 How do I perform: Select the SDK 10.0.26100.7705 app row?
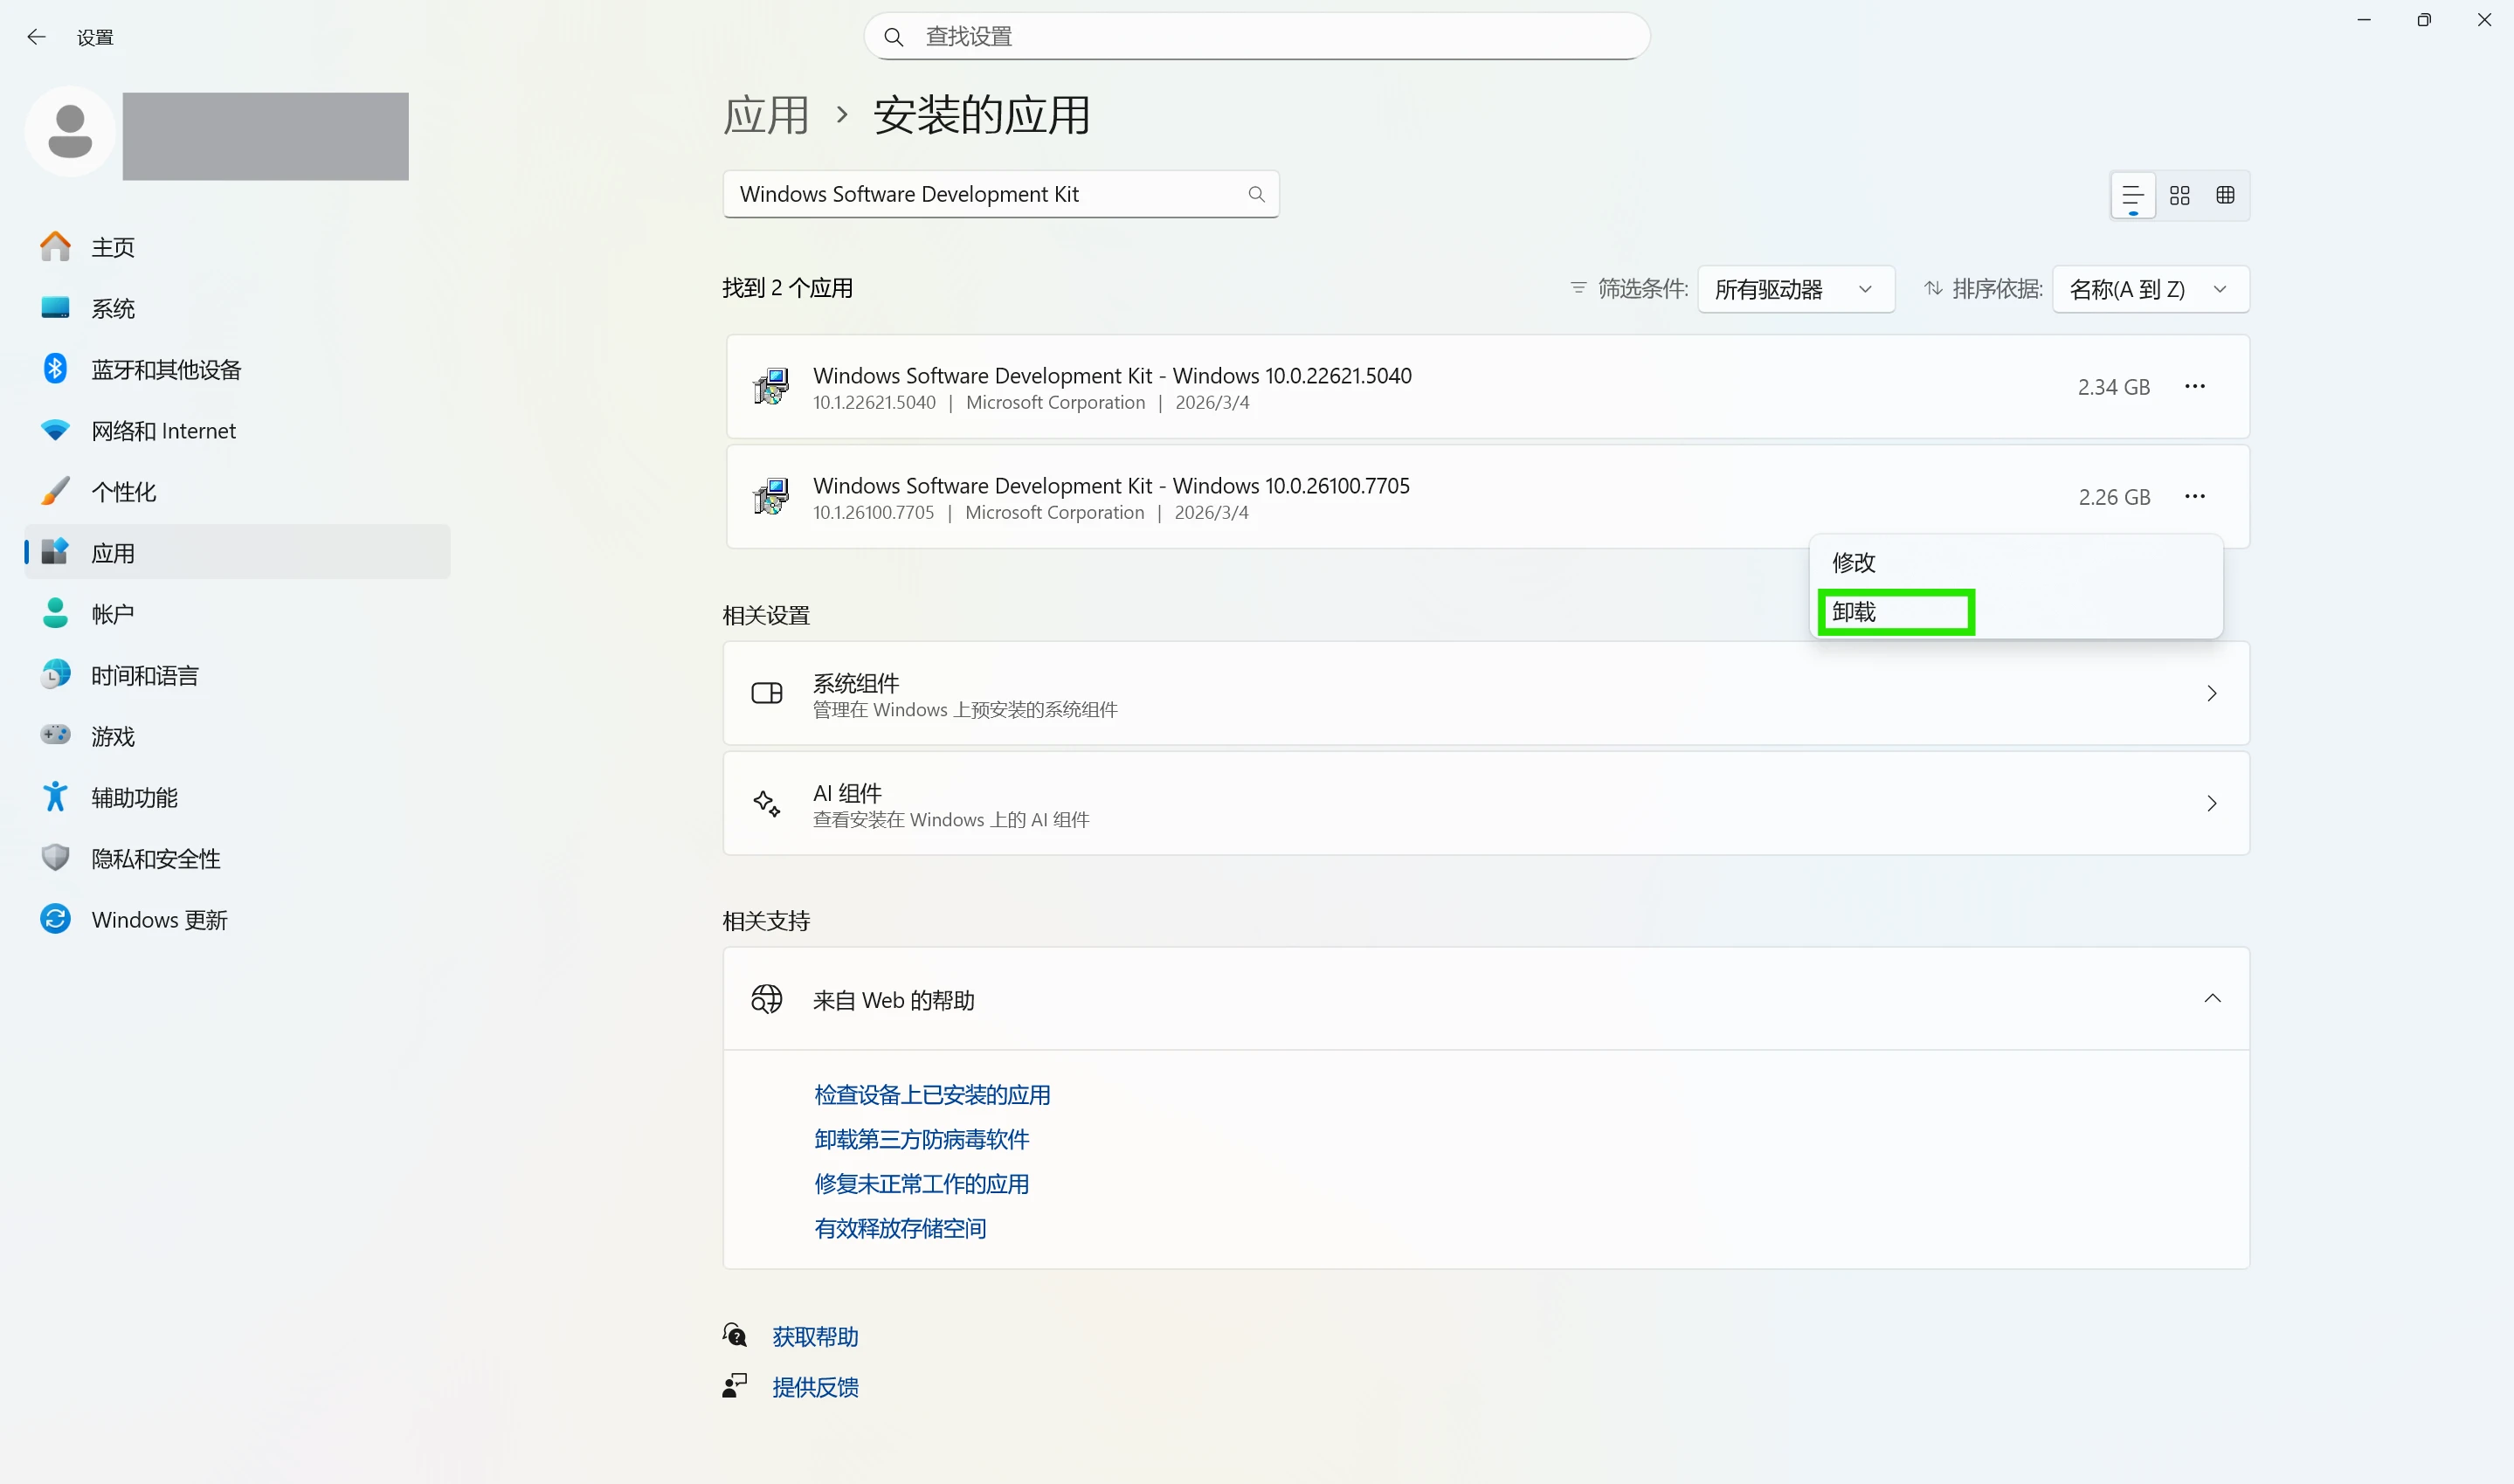(x=1486, y=497)
